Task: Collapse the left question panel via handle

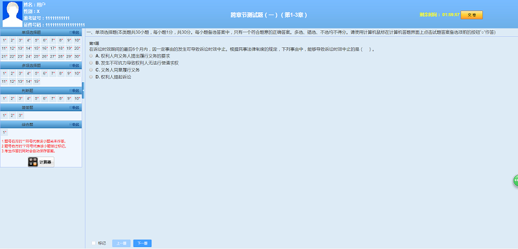Action: coord(84,91)
